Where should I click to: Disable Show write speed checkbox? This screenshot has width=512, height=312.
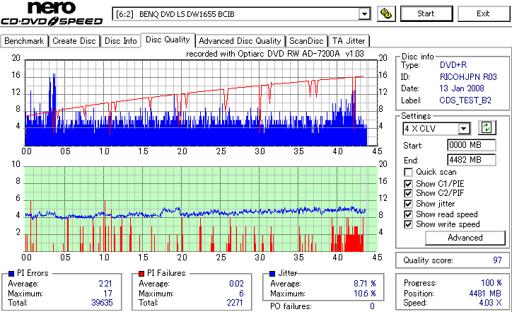point(408,224)
